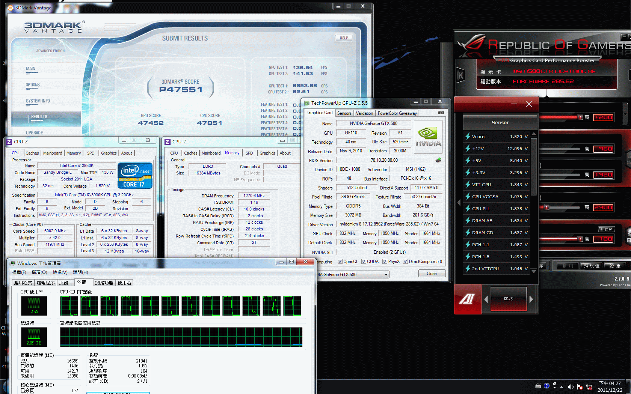Switch to 處理程序 tab in Task Manager
Image resolution: width=631 pixels, height=394 pixels.
pos(46,283)
